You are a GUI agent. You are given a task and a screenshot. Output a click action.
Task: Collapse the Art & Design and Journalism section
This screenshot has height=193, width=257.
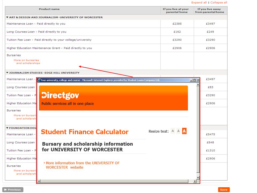[7, 17]
